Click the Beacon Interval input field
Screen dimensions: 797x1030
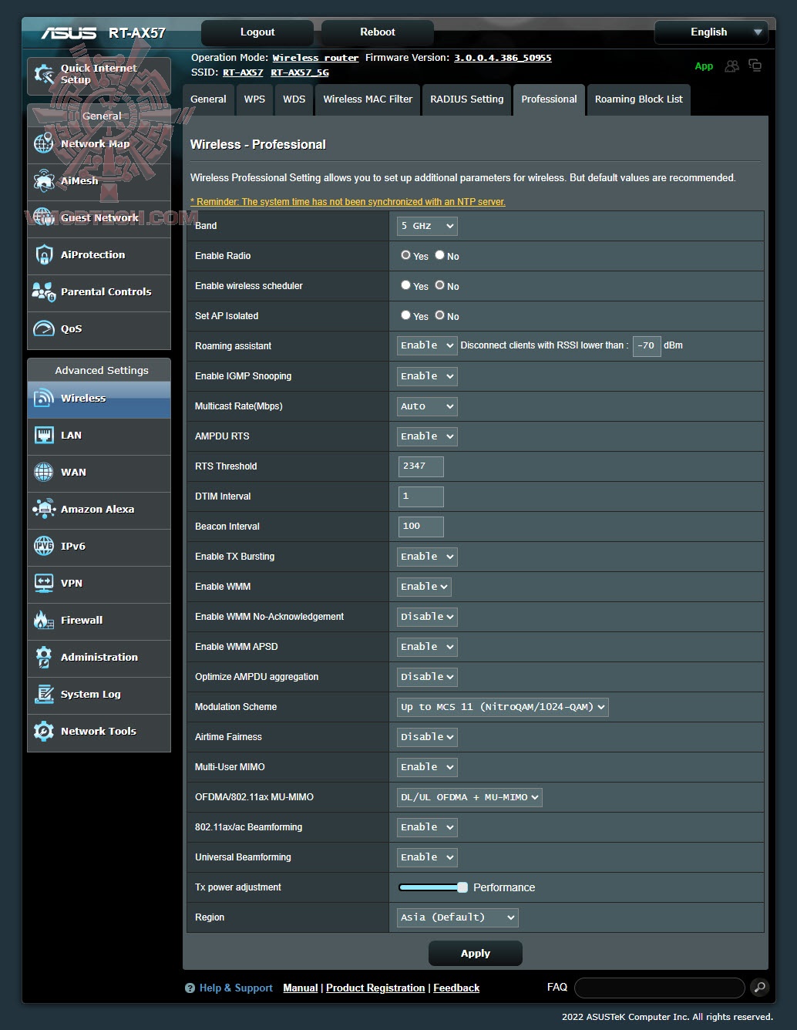421,527
